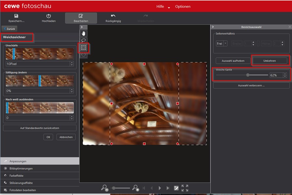
Task: Open the Optionen menu
Action: 183,6
